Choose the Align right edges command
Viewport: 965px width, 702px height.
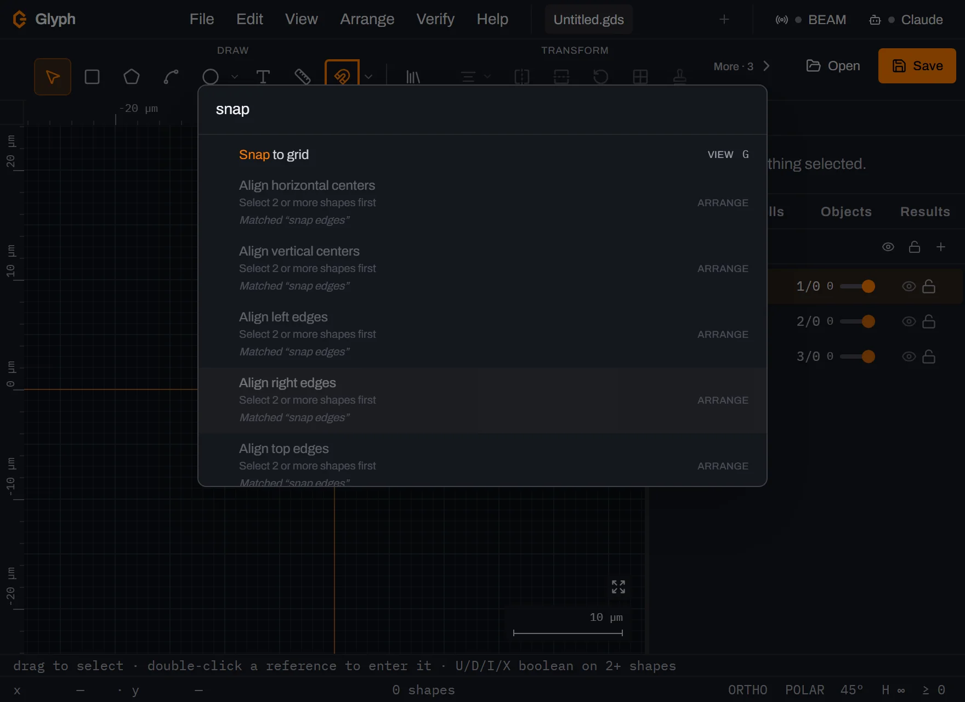483,400
